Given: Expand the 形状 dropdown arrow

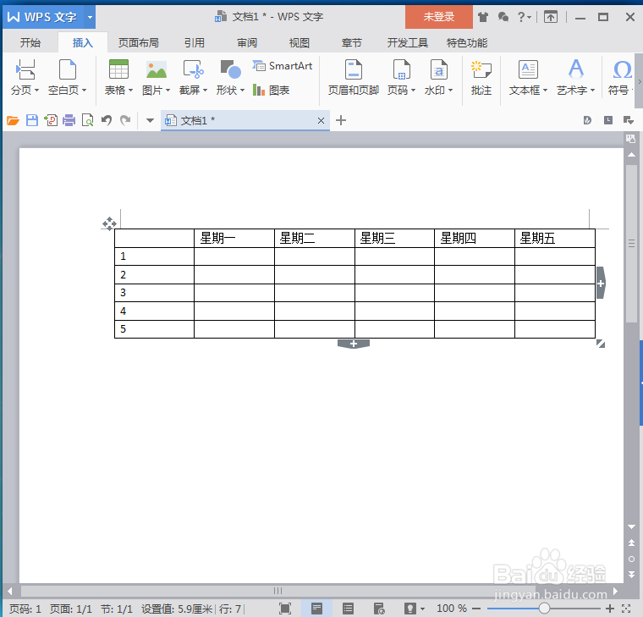Looking at the screenshot, I should tap(242, 91).
